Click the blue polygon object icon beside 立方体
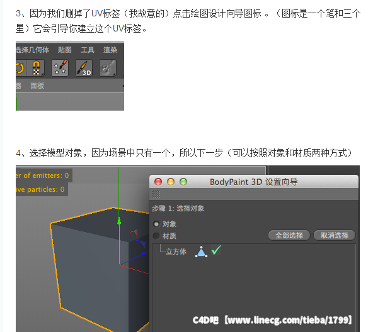This screenshot has height=332, width=373. [x=201, y=252]
